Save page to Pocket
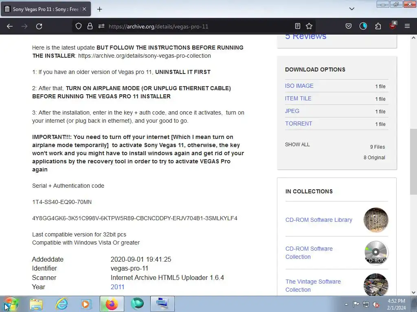 click(349, 26)
